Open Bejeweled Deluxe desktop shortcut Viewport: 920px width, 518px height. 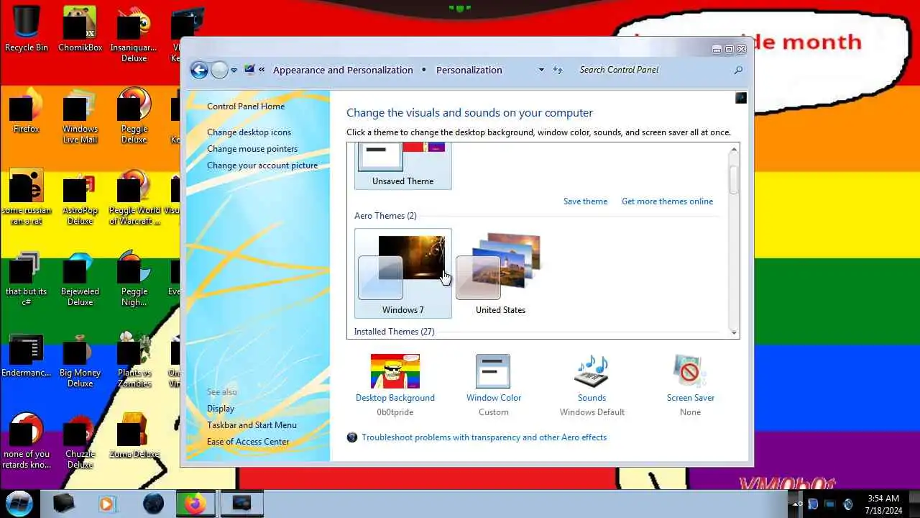(x=80, y=278)
